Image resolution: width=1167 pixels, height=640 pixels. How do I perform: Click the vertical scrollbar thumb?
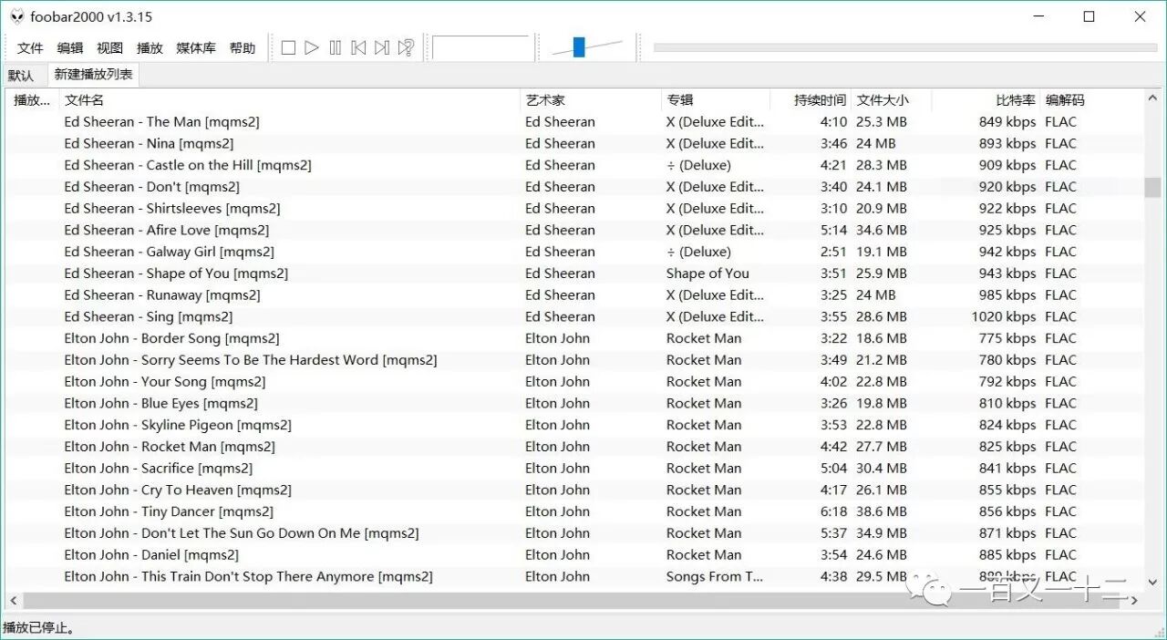tap(1152, 187)
